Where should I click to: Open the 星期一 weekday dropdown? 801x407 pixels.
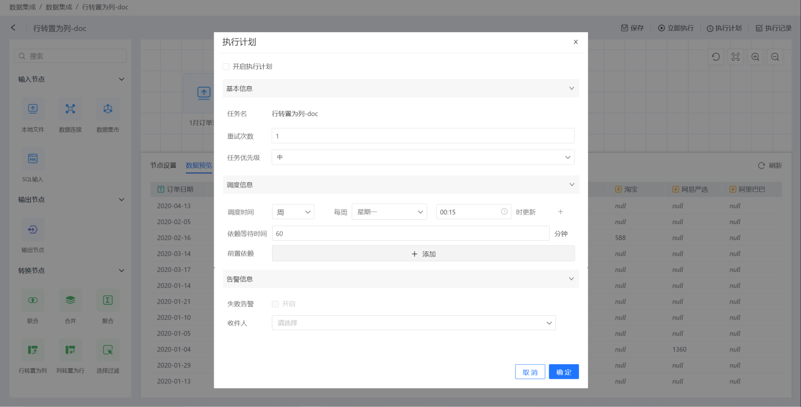(x=389, y=212)
